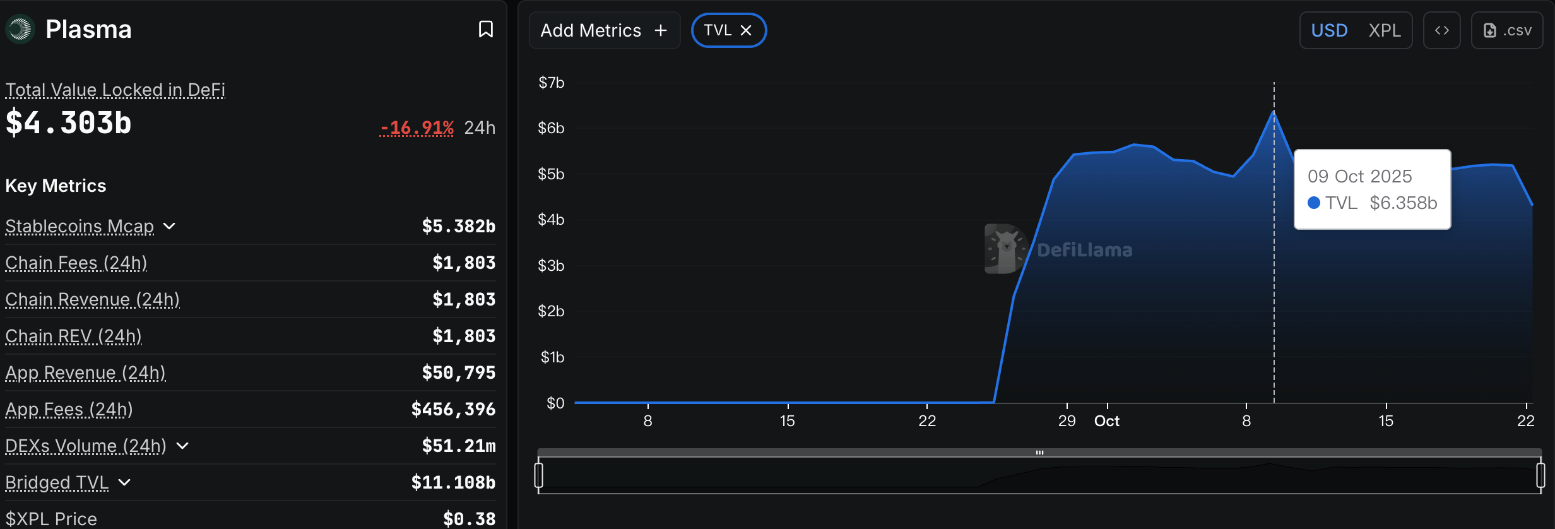Open the embed code icon button

[1441, 30]
